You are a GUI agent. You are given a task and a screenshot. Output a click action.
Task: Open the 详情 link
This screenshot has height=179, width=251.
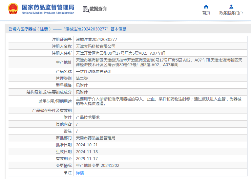point(80,173)
